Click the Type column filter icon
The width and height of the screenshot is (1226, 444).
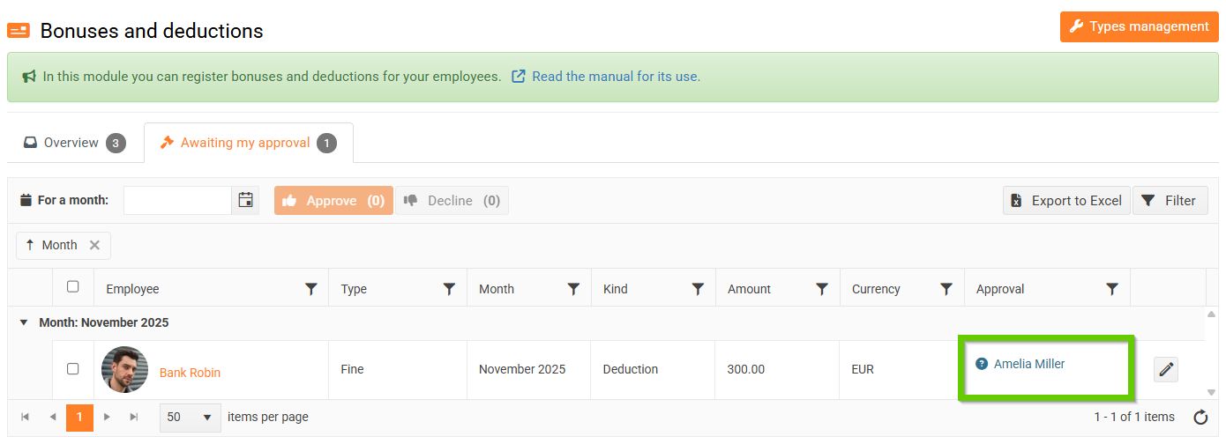(x=449, y=289)
